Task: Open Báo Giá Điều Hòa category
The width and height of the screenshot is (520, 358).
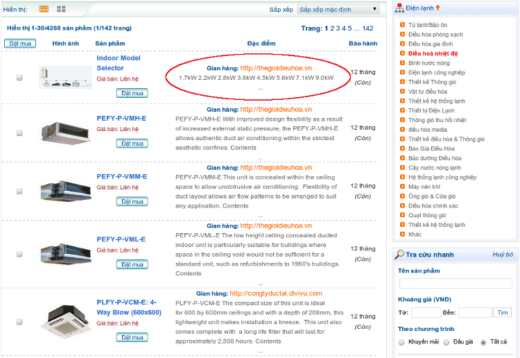Action: pyautogui.click(x=431, y=148)
